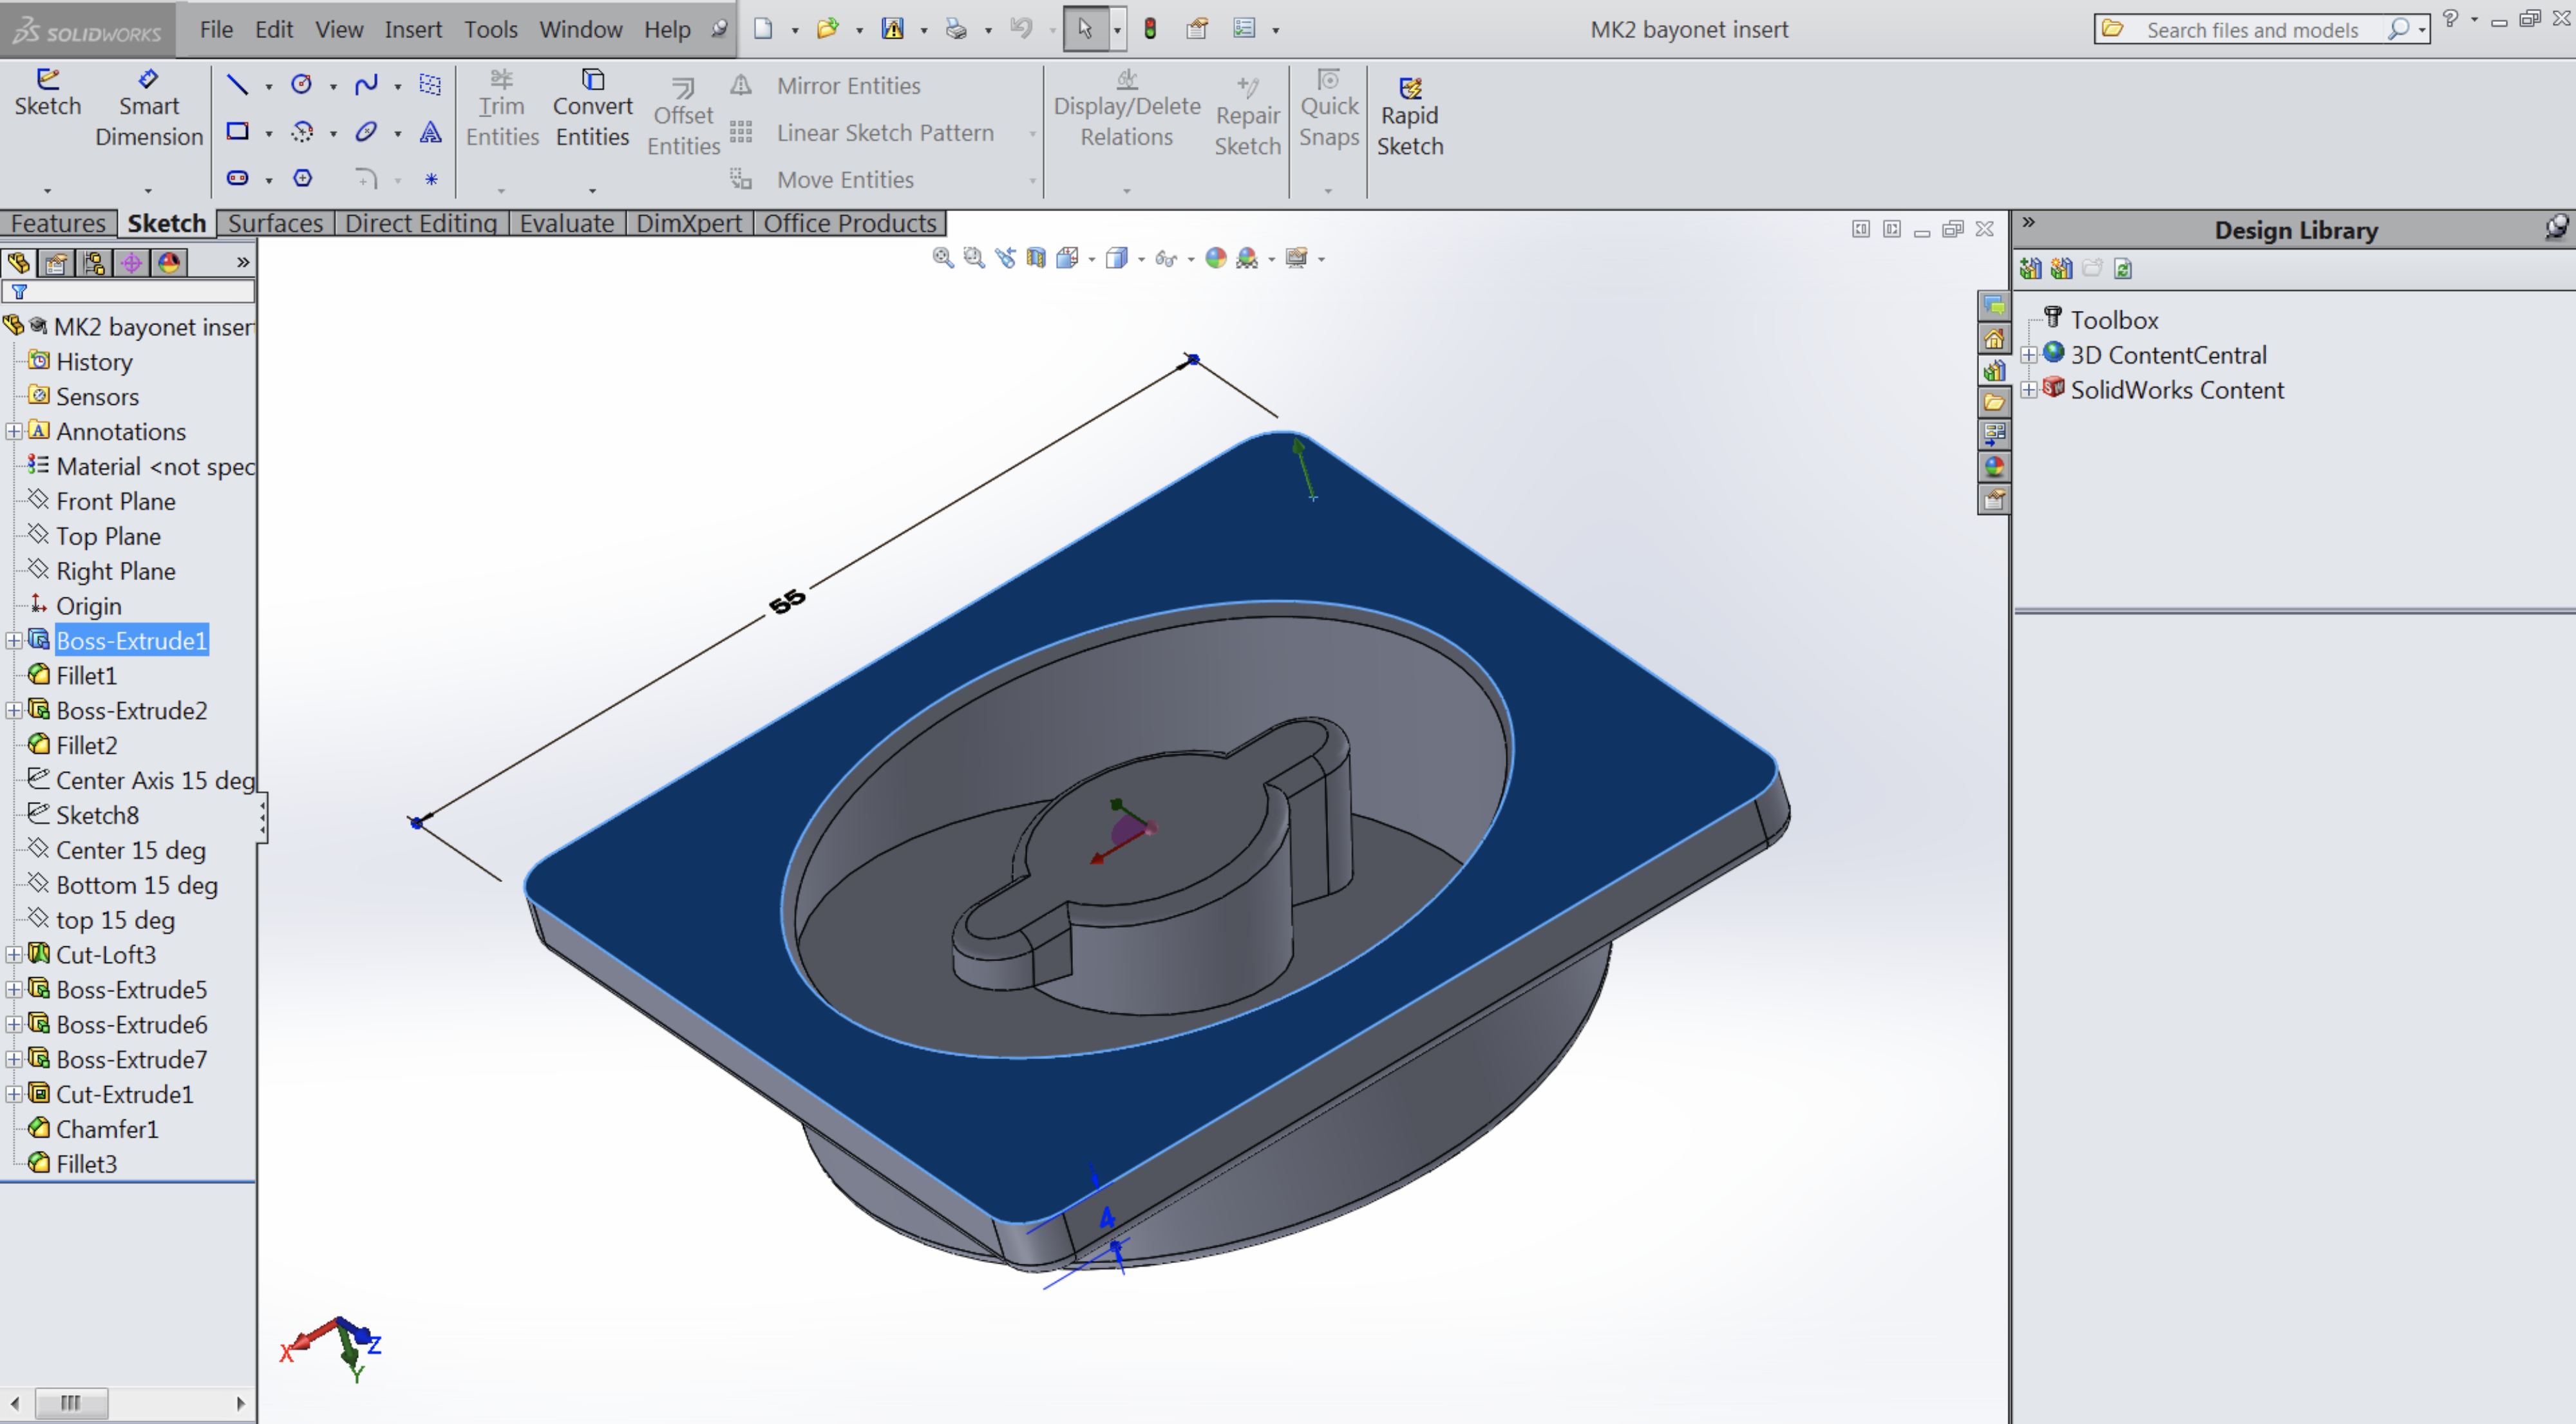Open File Explorer folder tab in task pane
2576x1424 pixels.
coord(1994,402)
